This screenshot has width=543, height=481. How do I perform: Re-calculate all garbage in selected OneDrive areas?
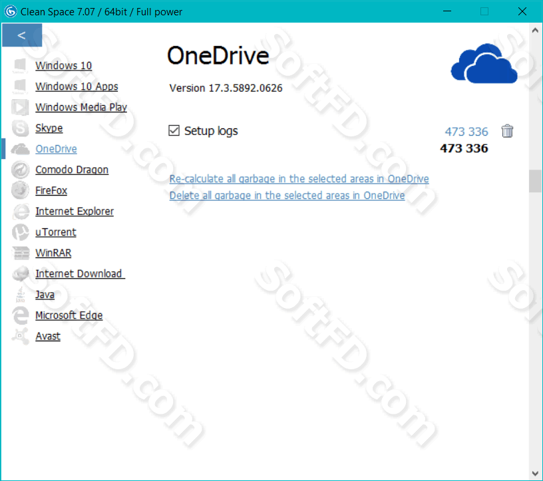299,179
